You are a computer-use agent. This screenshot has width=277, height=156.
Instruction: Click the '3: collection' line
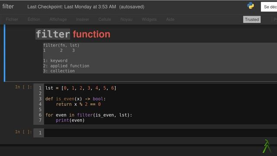click(59, 71)
